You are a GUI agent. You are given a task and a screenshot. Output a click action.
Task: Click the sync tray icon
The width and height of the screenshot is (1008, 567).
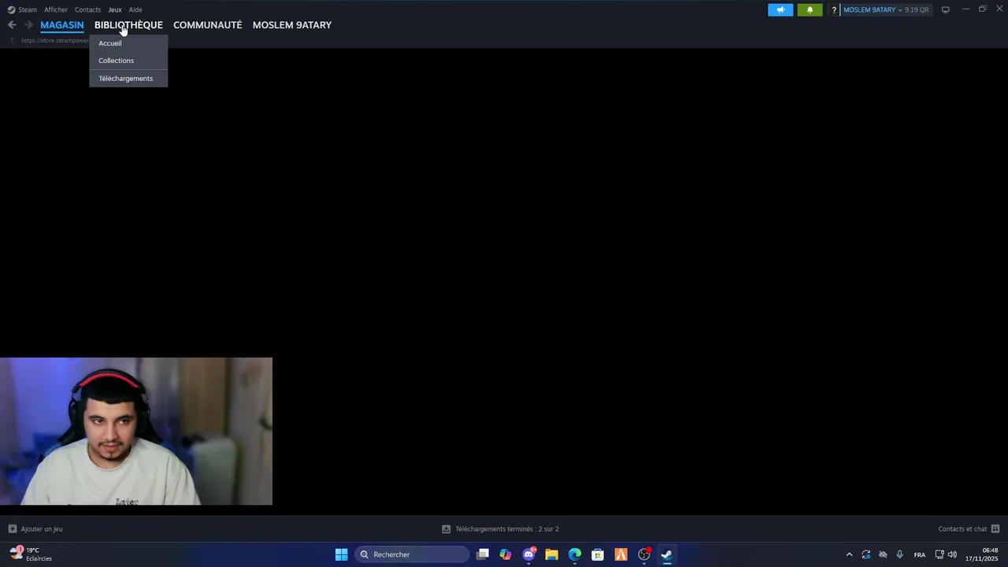(x=866, y=554)
